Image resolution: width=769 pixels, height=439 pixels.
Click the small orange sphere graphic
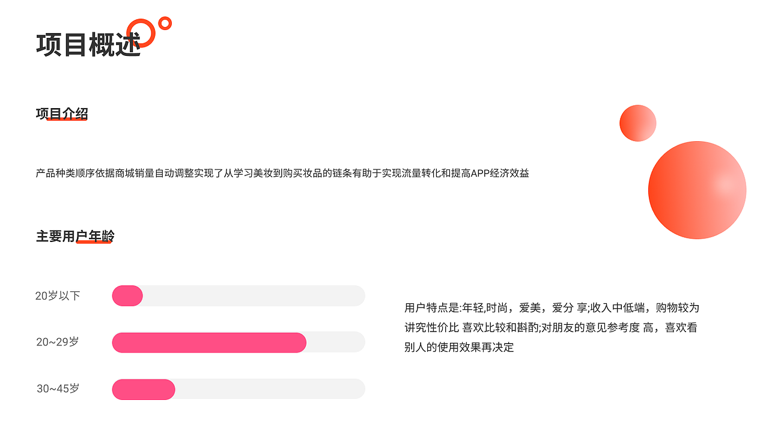637,123
